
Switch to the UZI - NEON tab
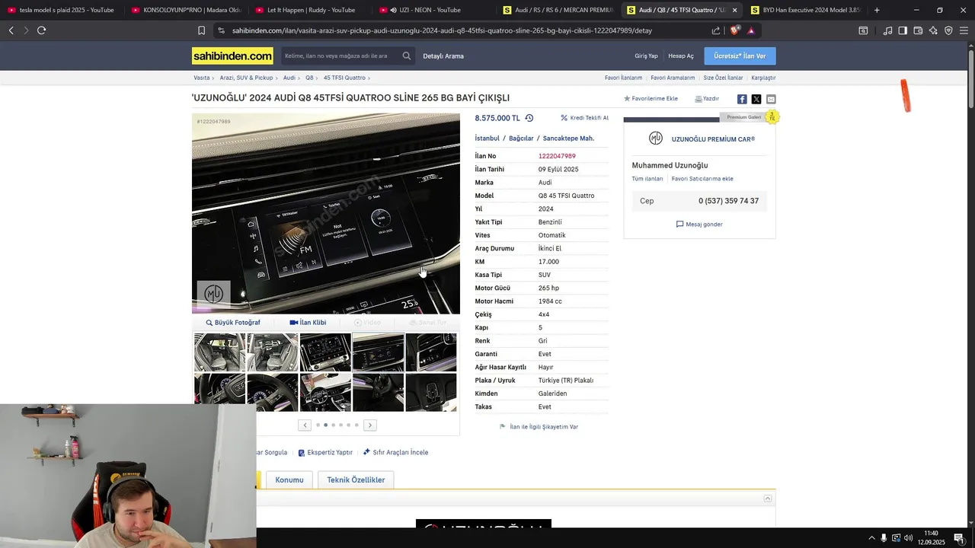click(x=433, y=10)
